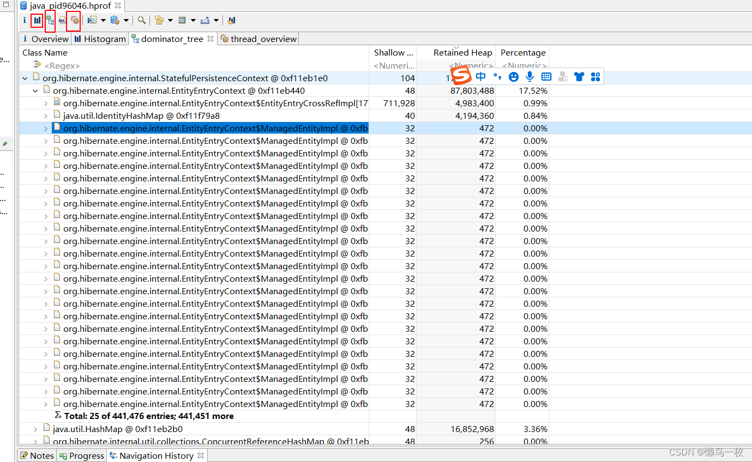The height and width of the screenshot is (462, 752).
Task: Find object by address magnifier icon
Action: (x=142, y=21)
